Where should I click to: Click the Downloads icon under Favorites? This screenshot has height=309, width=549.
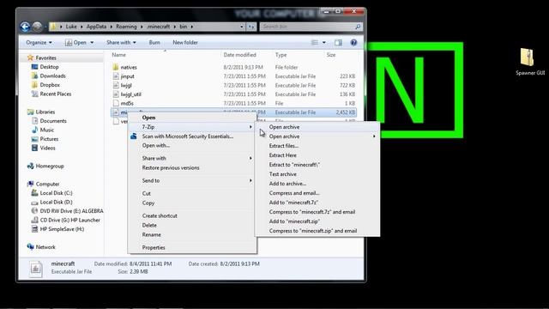click(34, 76)
